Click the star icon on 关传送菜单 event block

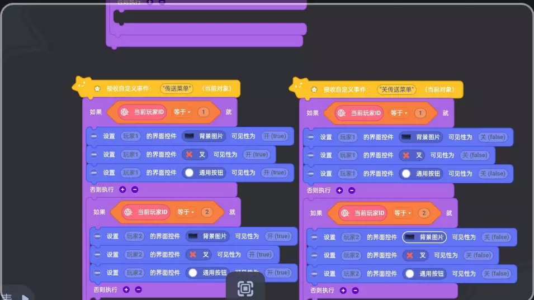tap(314, 89)
